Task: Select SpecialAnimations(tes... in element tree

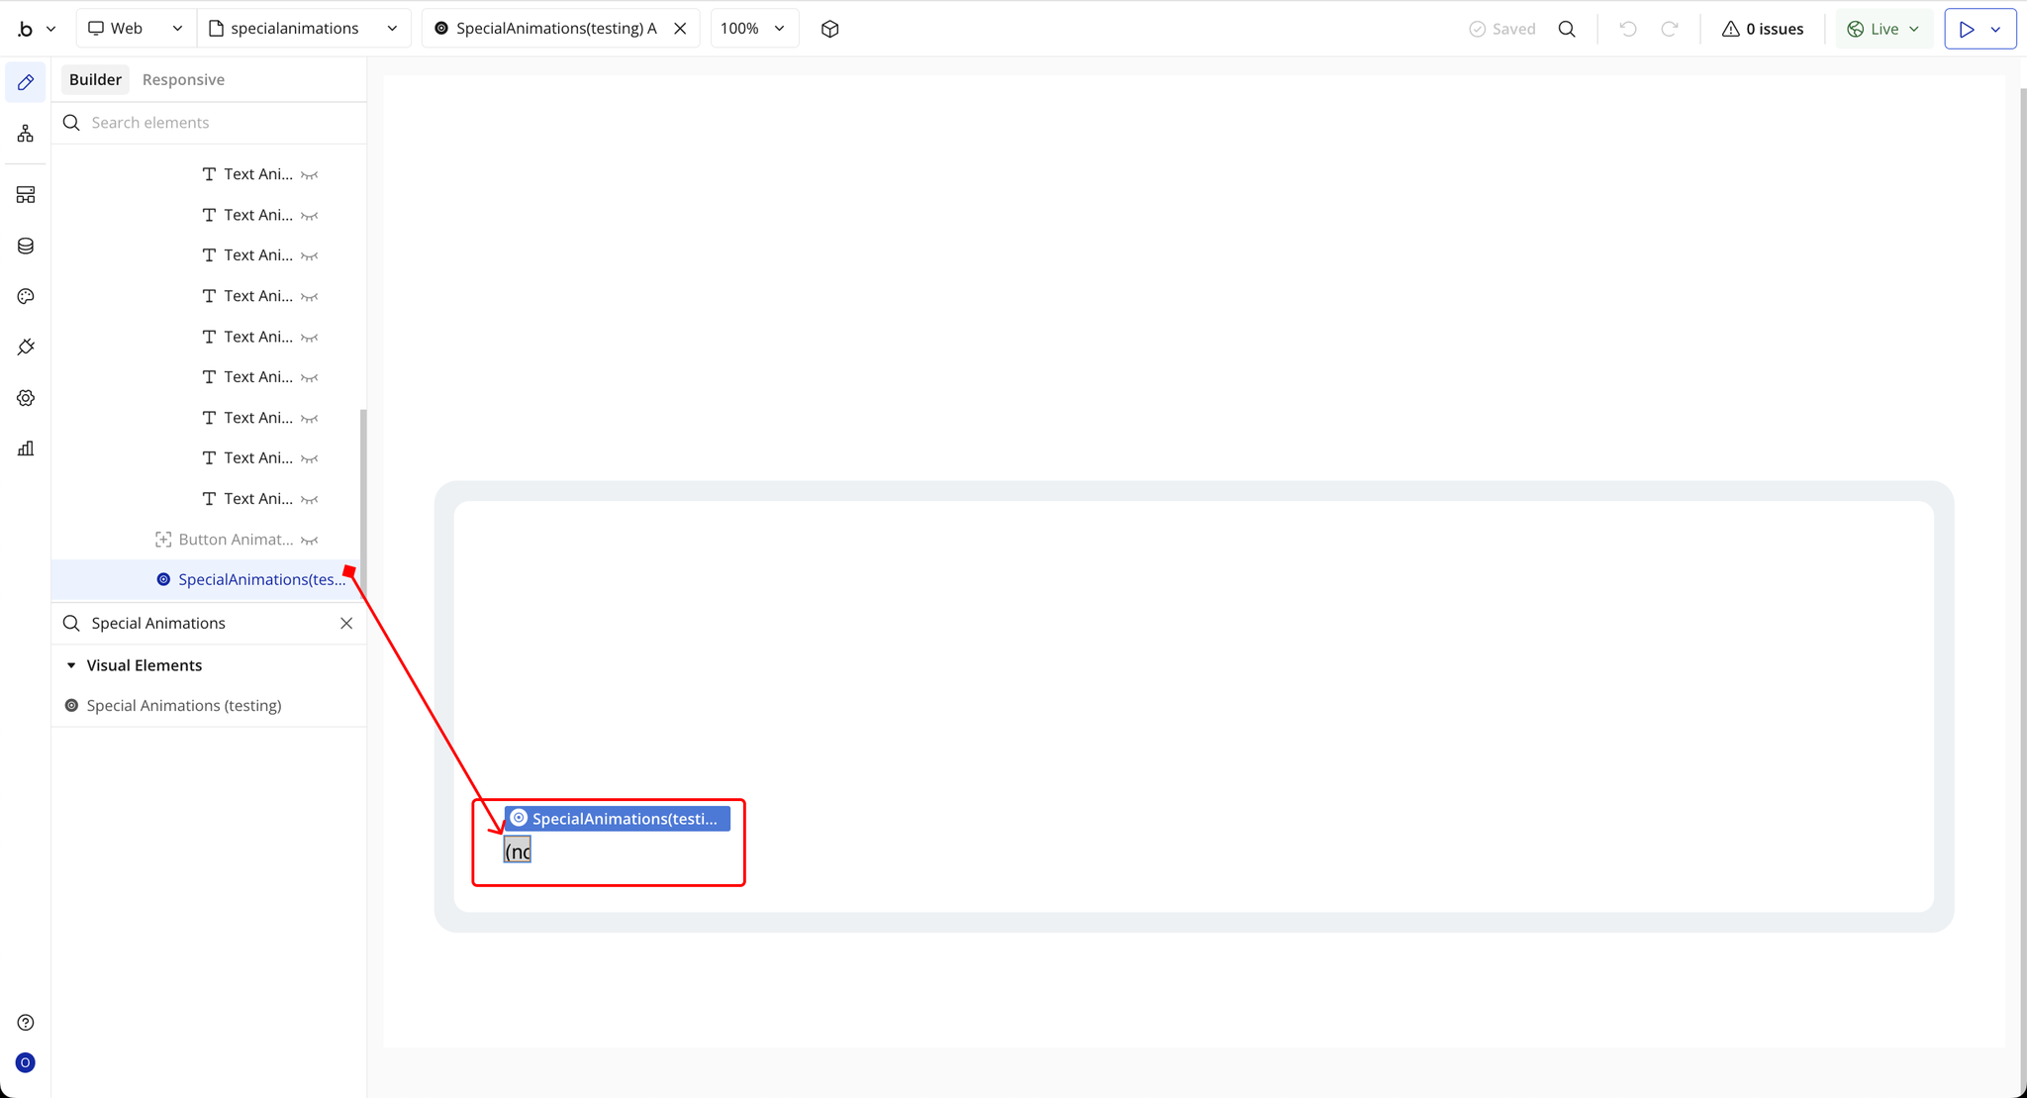Action: pos(261,579)
